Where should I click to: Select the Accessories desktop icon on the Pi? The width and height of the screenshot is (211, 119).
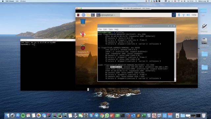pyautogui.click(x=83, y=35)
